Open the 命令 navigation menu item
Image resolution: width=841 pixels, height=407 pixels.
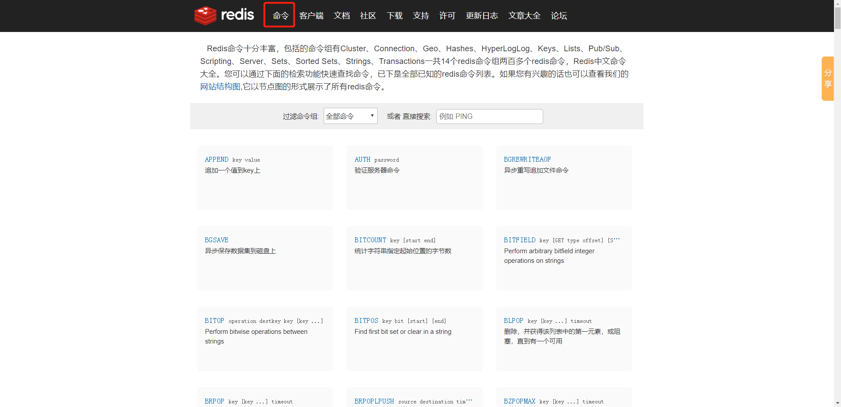pyautogui.click(x=280, y=16)
